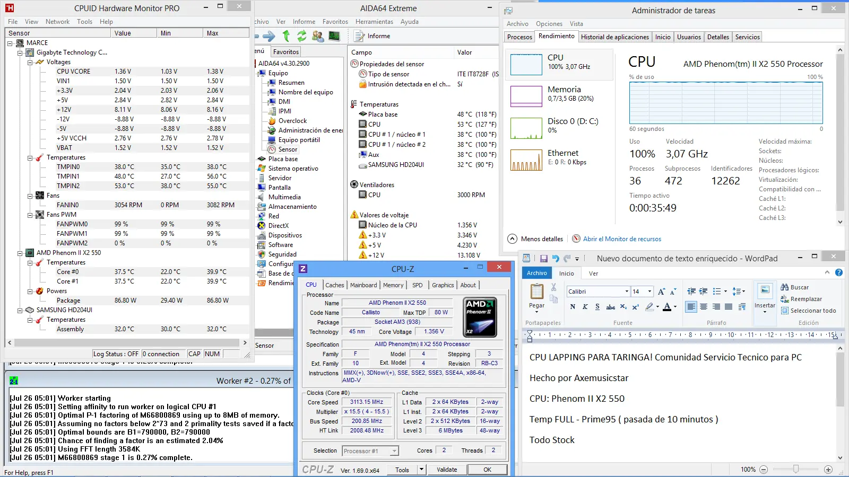Click Seleccionar todo in WordPad
Screen dimensions: 849x477
[x=808, y=311]
